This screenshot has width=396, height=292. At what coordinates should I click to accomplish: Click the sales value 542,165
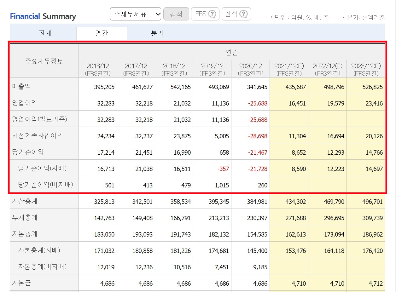pos(181,87)
